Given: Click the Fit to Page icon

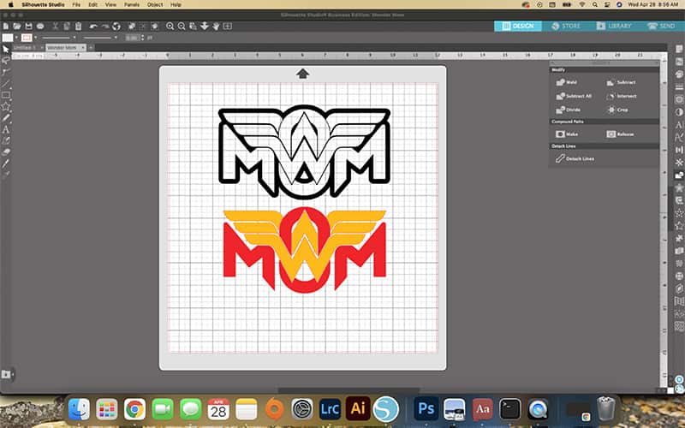Looking at the screenshot, I should (x=228, y=27).
